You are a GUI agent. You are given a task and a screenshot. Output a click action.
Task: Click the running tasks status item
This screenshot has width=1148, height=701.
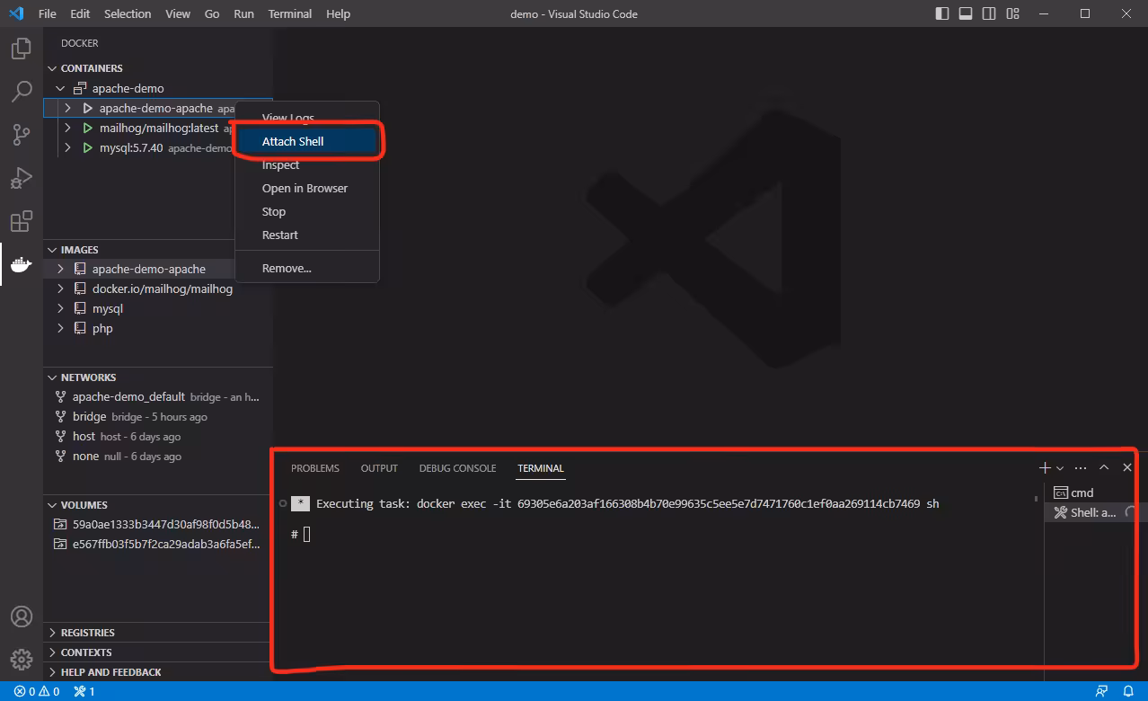coord(84,691)
